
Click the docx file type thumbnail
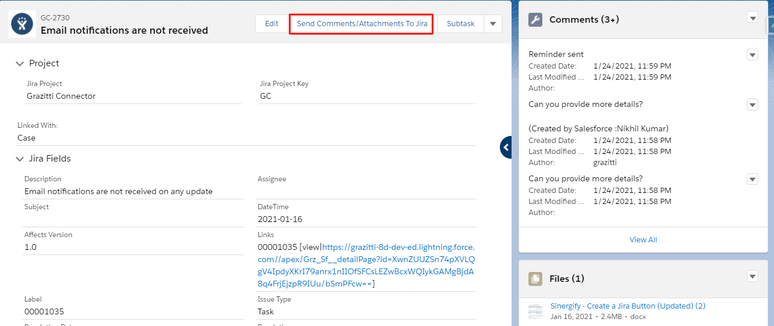pos(535,311)
